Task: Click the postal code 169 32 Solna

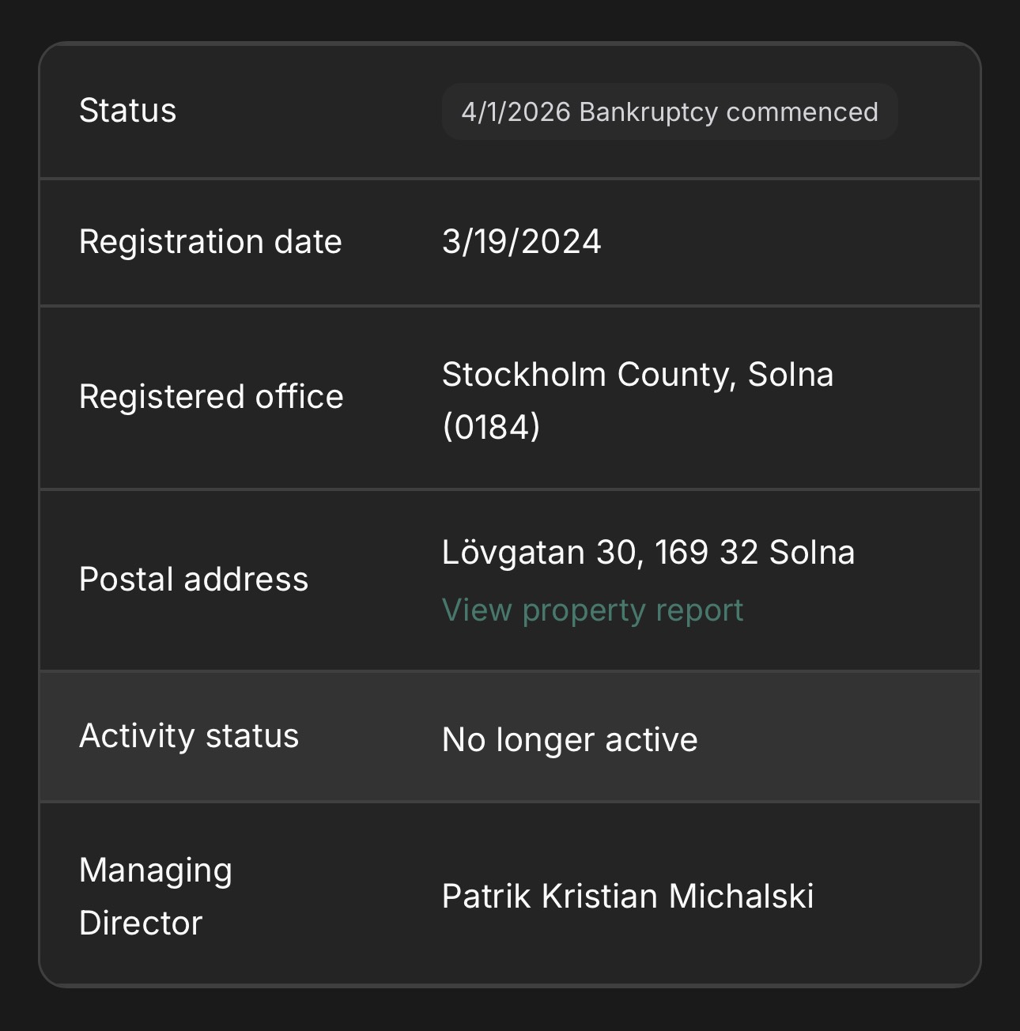Action: pyautogui.click(x=754, y=553)
